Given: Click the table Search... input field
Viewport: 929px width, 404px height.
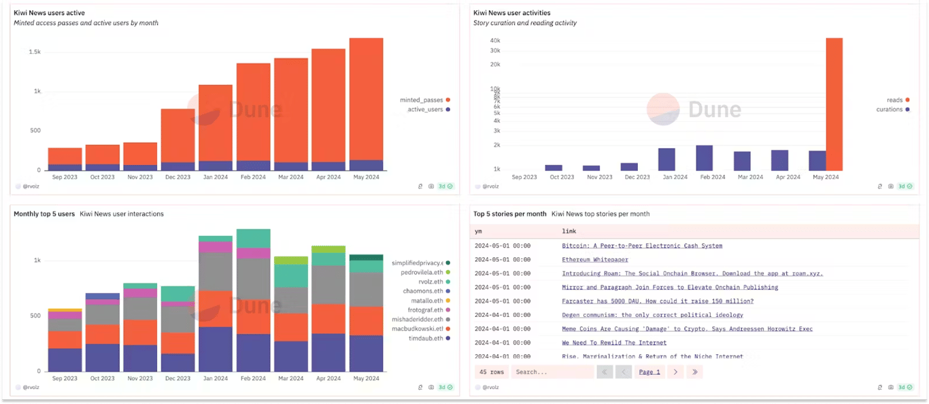Looking at the screenshot, I should (552, 372).
